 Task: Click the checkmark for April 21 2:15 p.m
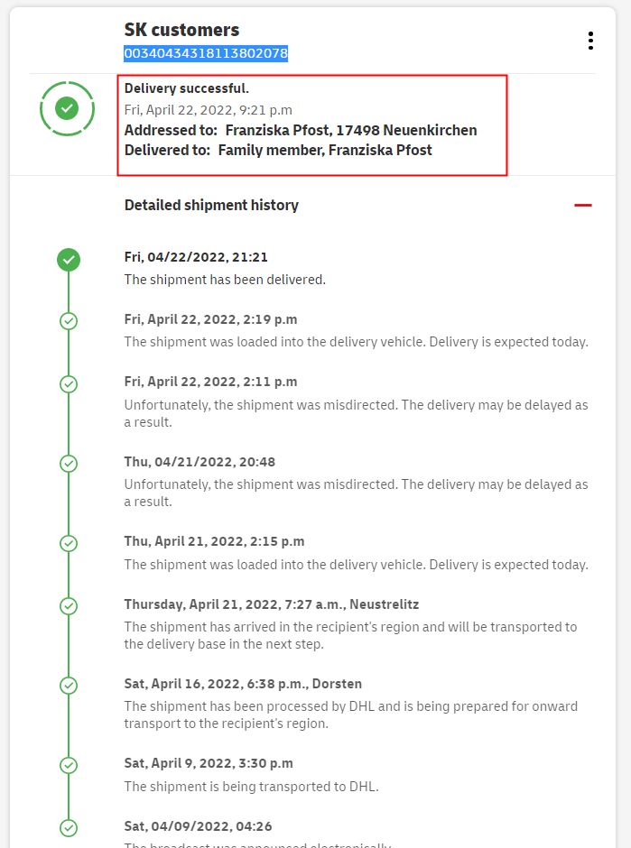69,543
